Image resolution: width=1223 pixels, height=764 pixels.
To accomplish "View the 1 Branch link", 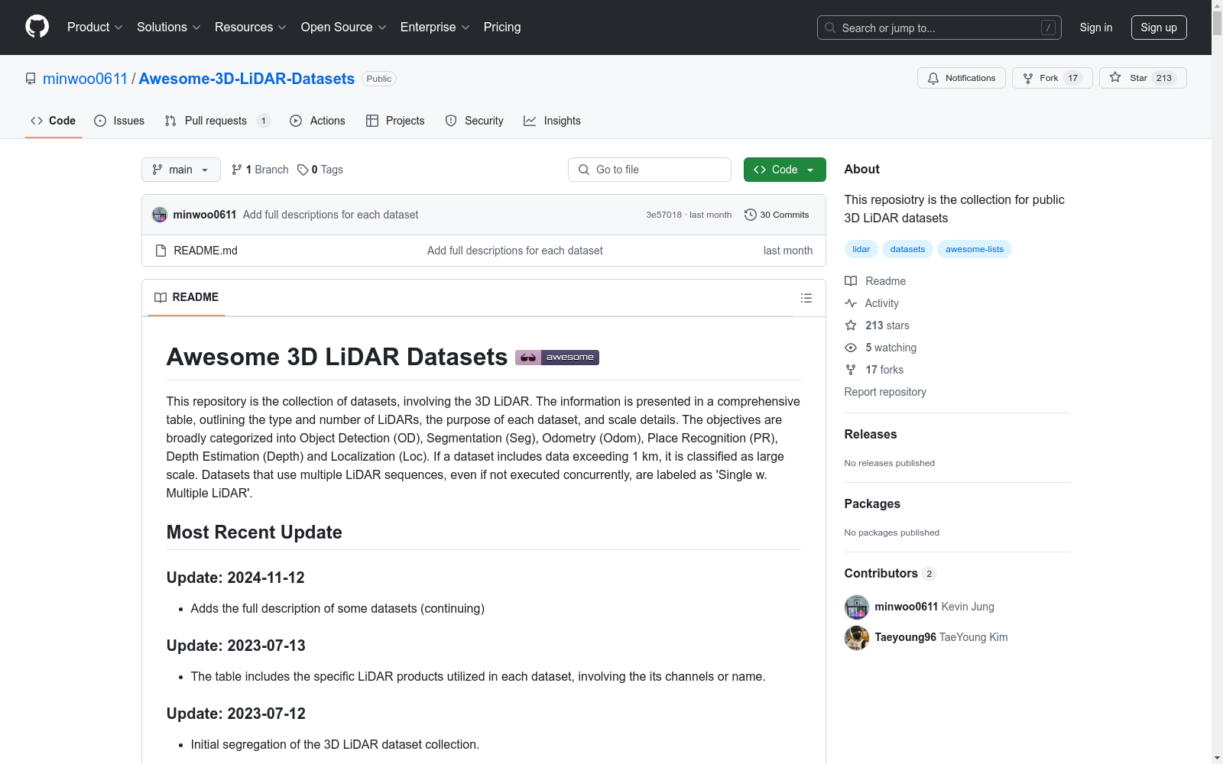I will click(x=260, y=170).
